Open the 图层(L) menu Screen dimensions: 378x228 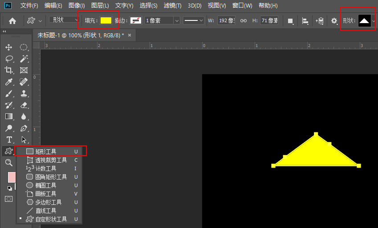(100, 5)
